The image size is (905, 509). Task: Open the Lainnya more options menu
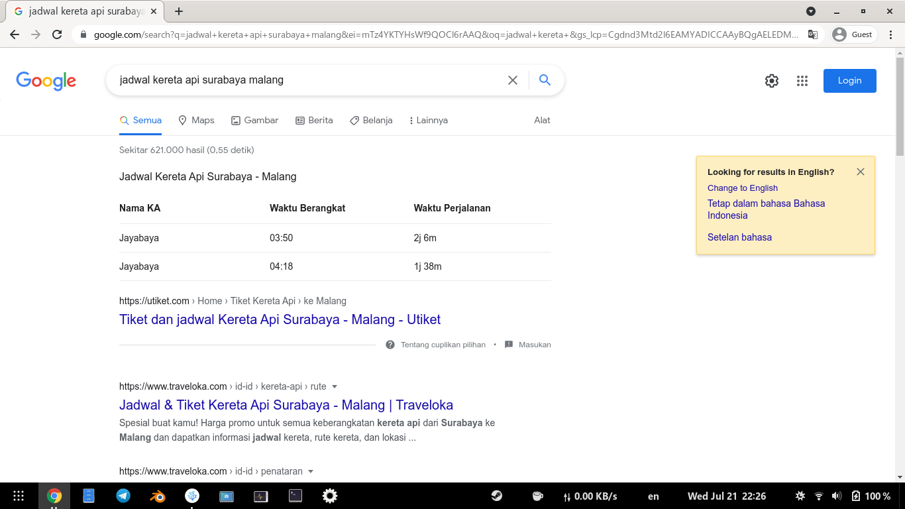pyautogui.click(x=428, y=120)
